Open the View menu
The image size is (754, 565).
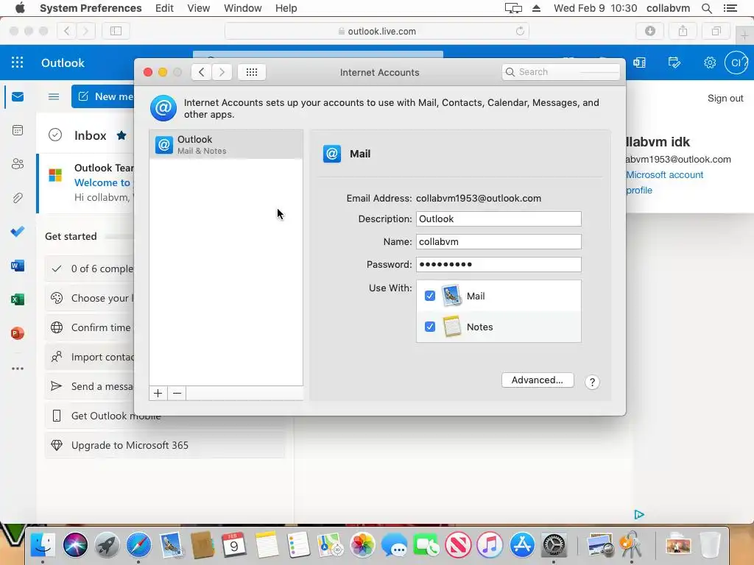pos(199,8)
